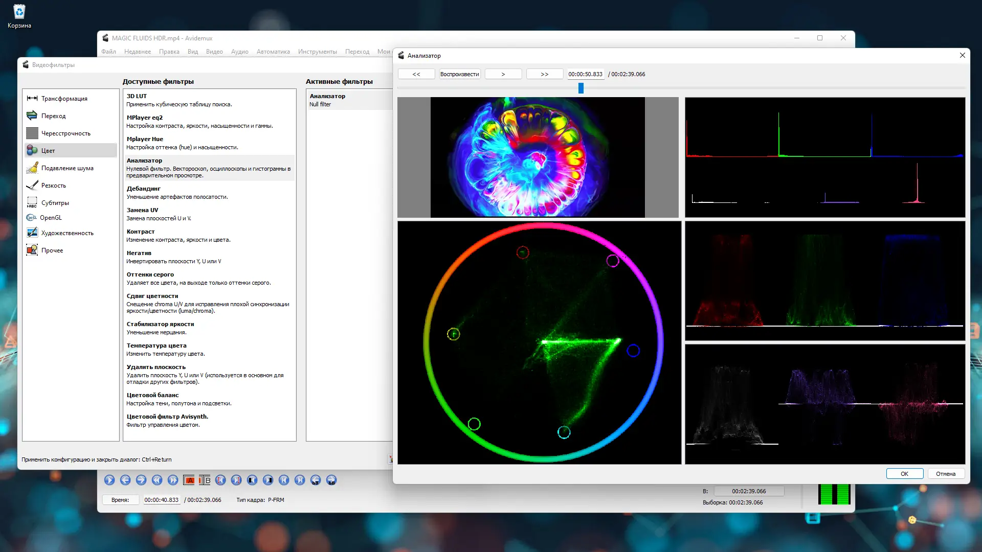982x552 pixels.
Task: Select the Дебандинг filter in available list
Action: (x=144, y=189)
